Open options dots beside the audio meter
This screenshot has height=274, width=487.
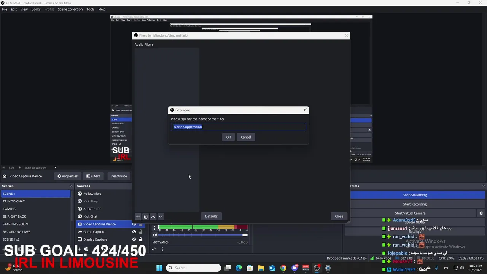tap(154, 228)
